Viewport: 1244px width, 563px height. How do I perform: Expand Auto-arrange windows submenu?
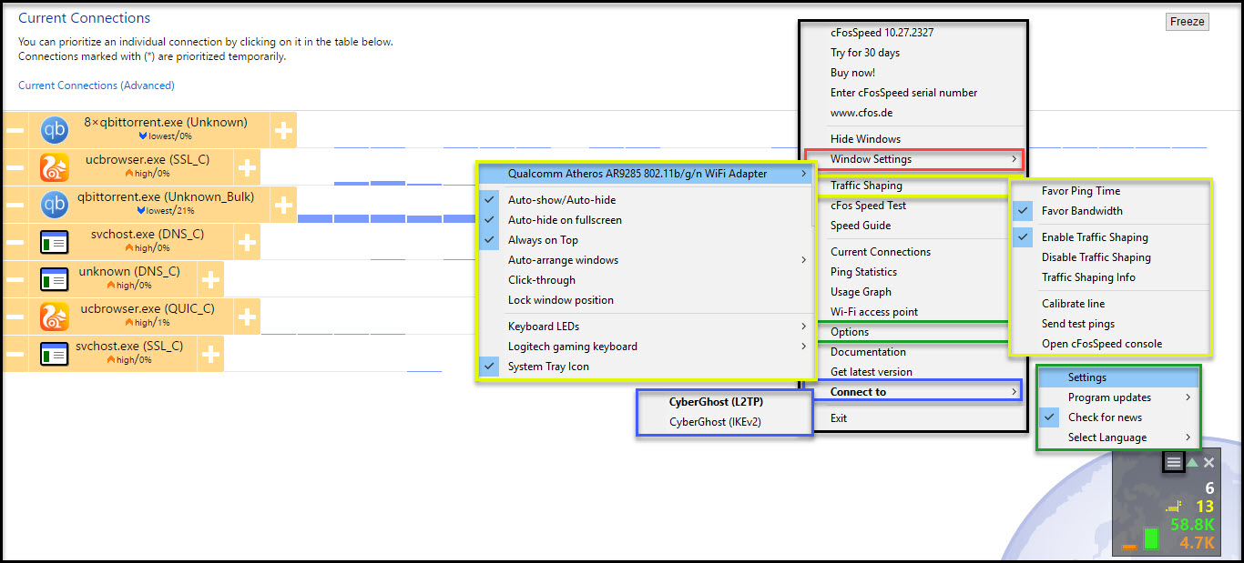645,260
